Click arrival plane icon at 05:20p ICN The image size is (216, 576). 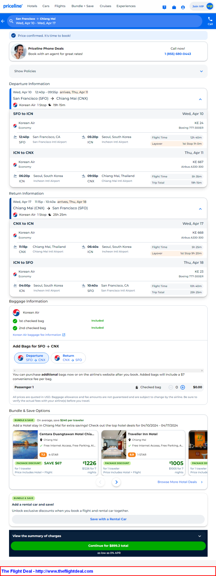tap(83, 137)
